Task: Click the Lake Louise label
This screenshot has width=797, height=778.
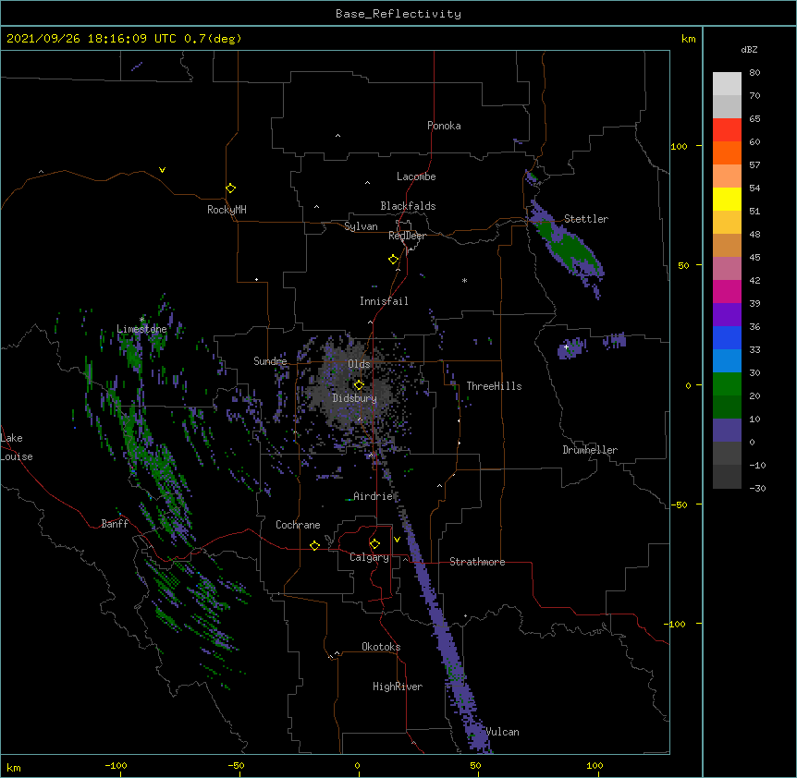Action: pyautogui.click(x=17, y=447)
